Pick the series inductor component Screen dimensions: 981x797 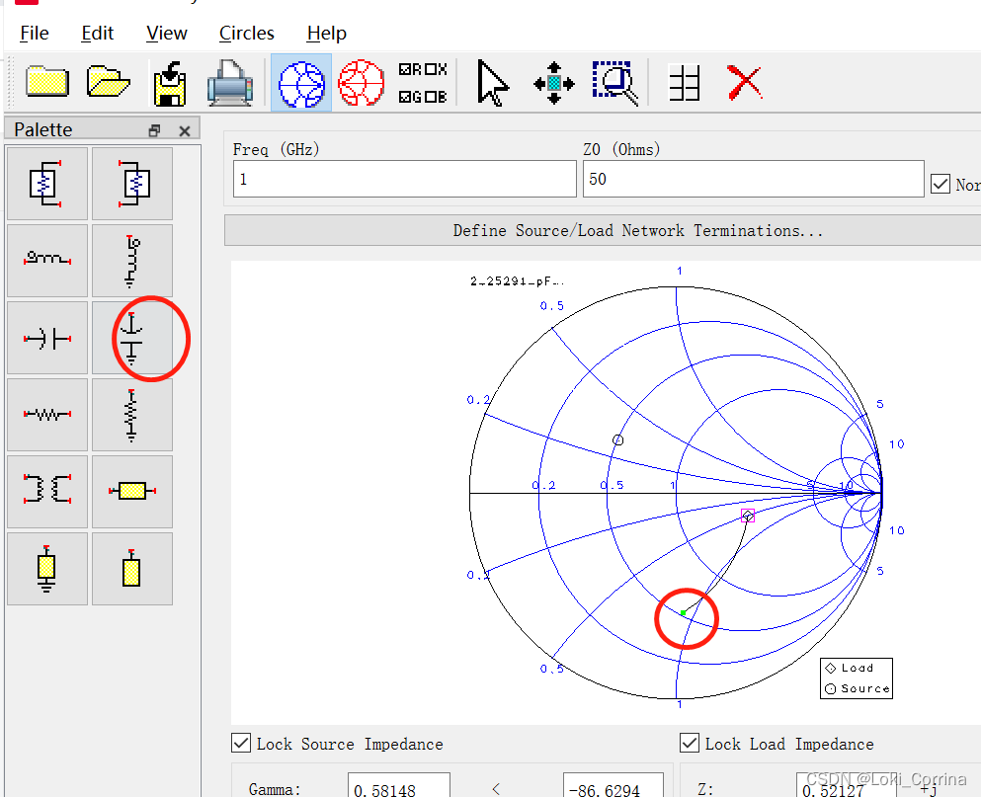point(46,261)
